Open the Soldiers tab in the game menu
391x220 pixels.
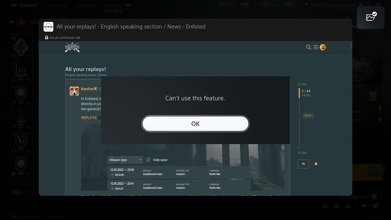point(29,5)
